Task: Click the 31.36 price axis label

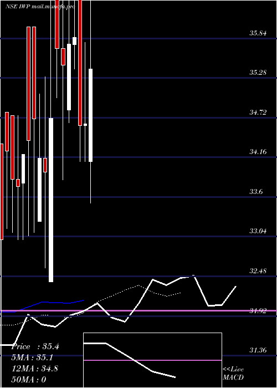Action: tap(258, 350)
